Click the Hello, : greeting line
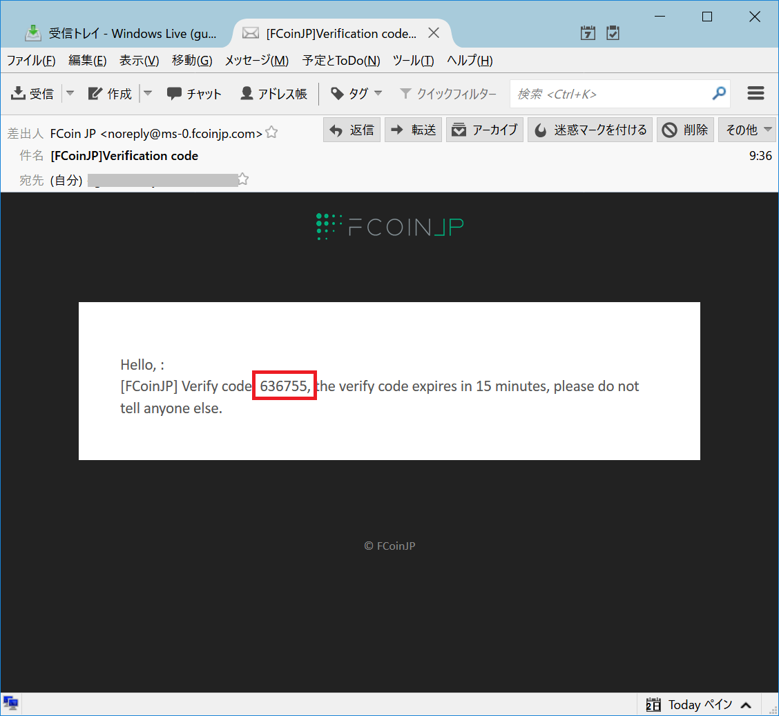The height and width of the screenshot is (716, 779). coord(142,365)
